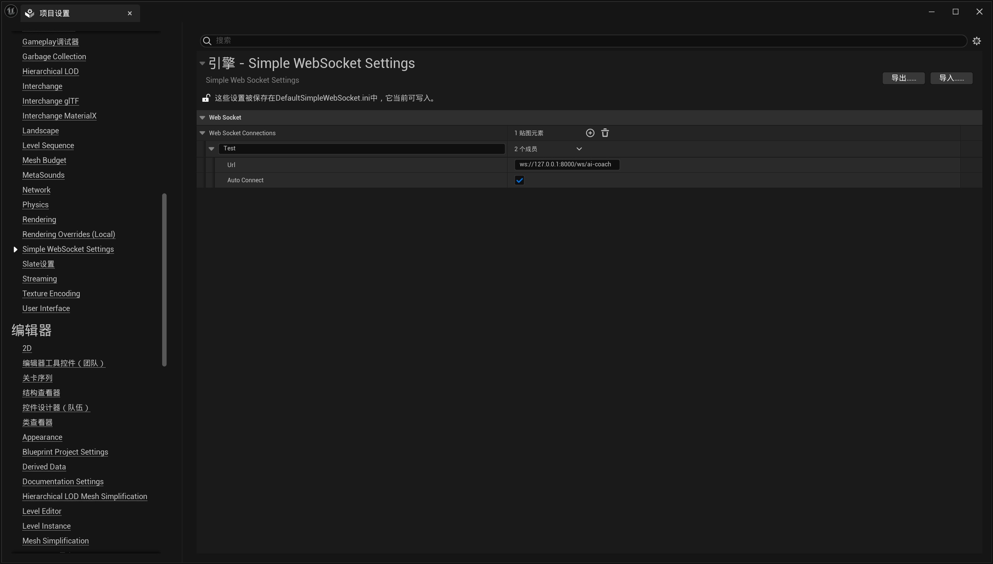The width and height of the screenshot is (993, 564).
Task: Open the 2D editor settings
Action: tap(27, 348)
